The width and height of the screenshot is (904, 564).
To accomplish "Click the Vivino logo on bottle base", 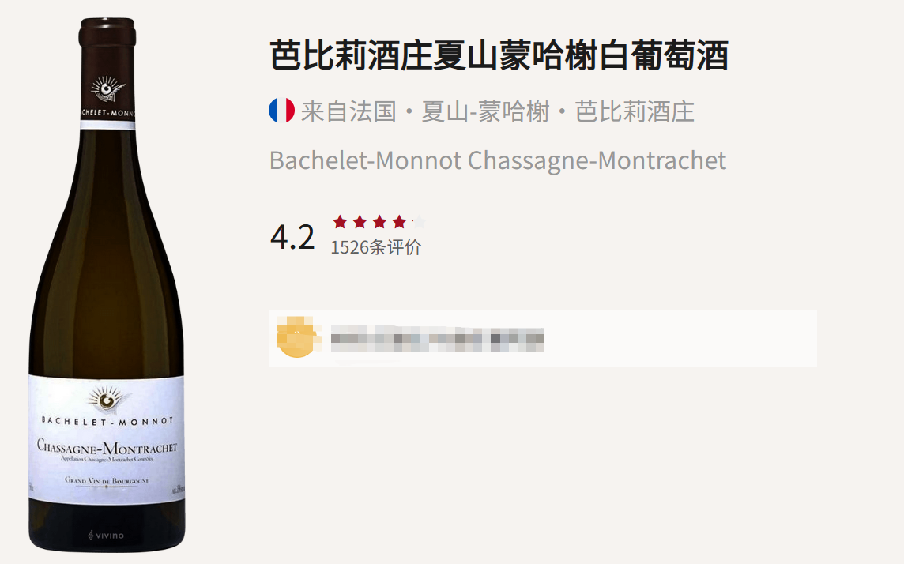I will tap(106, 536).
